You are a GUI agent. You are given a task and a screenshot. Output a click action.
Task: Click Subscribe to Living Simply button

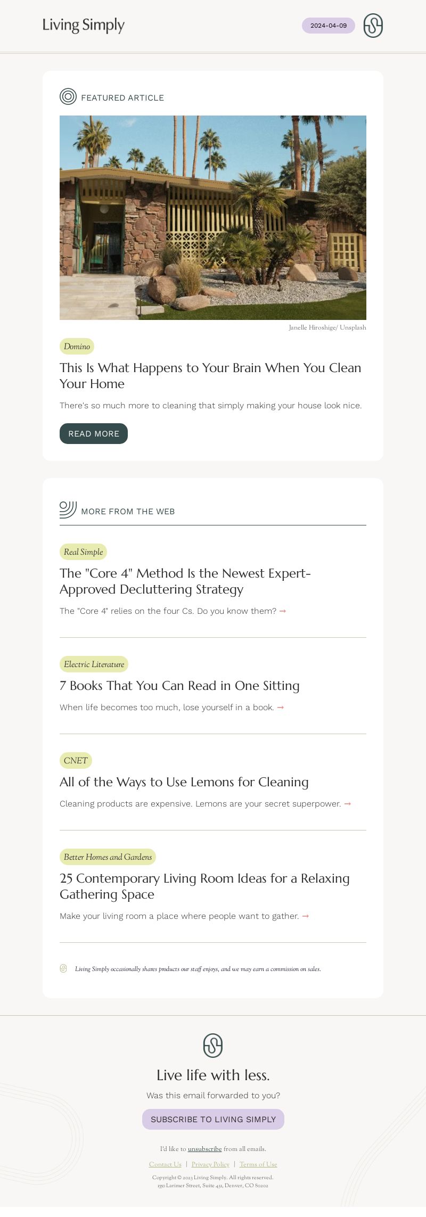pyautogui.click(x=213, y=1119)
